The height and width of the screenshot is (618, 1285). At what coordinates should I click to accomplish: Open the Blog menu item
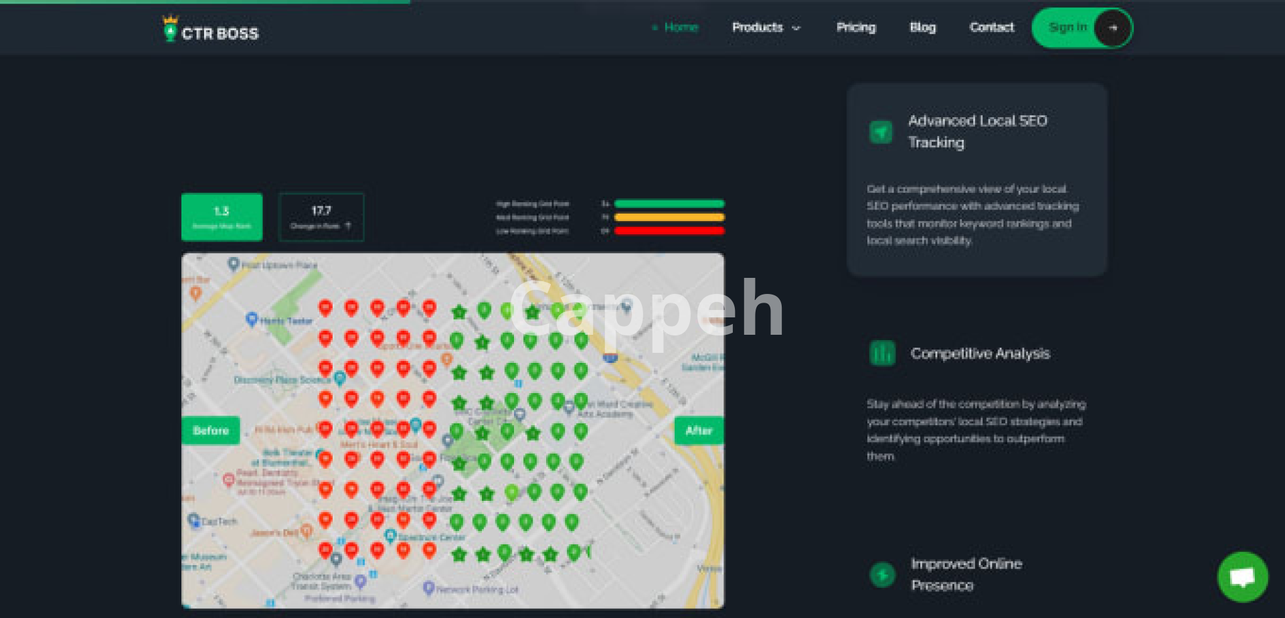click(922, 27)
